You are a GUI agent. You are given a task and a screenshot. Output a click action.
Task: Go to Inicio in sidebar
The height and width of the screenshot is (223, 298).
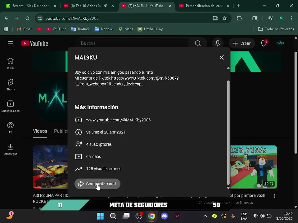pyautogui.click(x=11, y=63)
